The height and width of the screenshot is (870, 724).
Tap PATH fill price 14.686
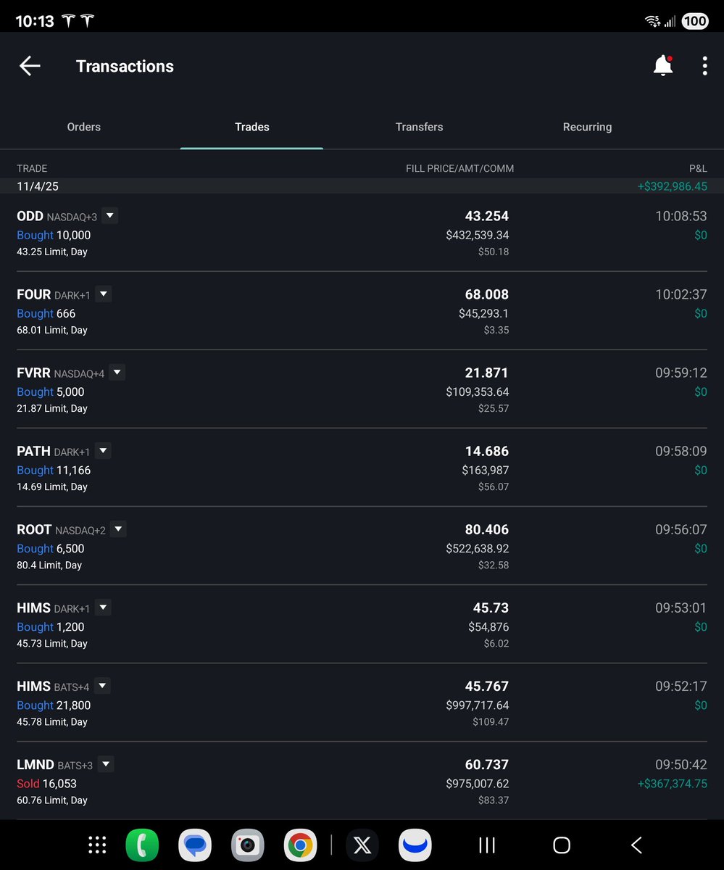[x=487, y=451]
